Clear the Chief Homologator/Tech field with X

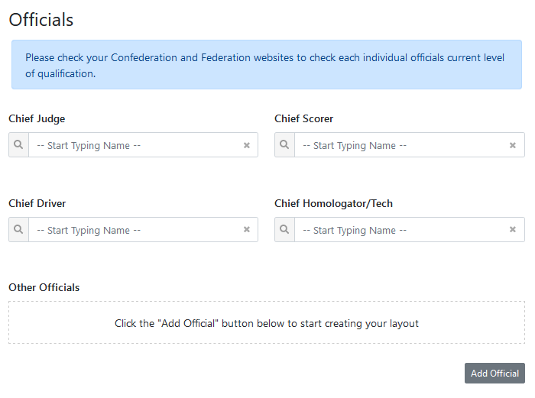tap(513, 230)
